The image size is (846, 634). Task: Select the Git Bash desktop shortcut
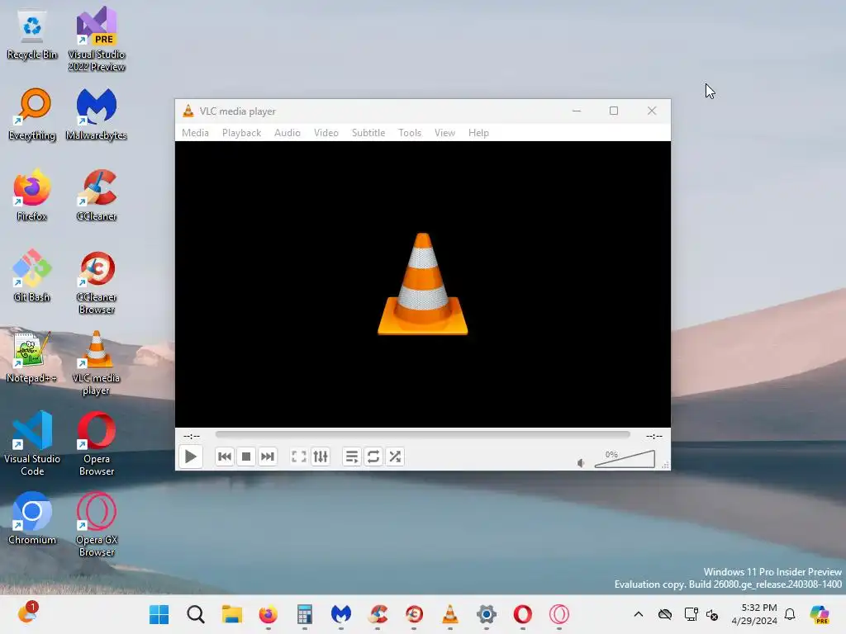[x=32, y=276]
